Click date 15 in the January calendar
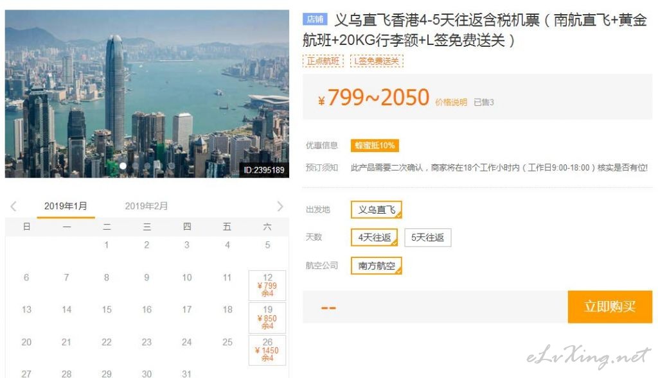This screenshot has height=378, width=658. click(107, 309)
